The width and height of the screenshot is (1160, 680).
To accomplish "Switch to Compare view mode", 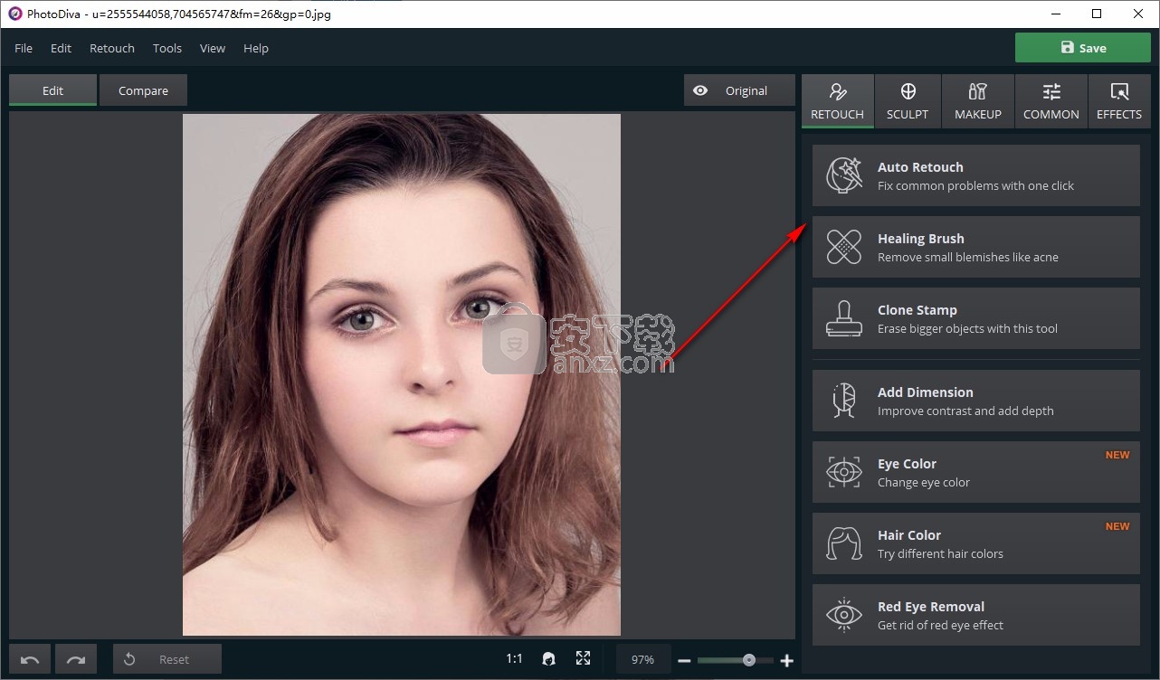I will pos(143,90).
